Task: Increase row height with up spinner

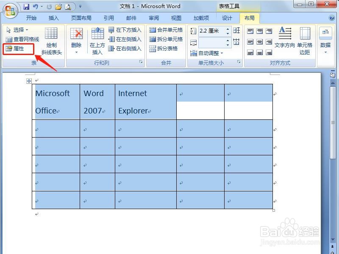Action: tap(228, 29)
